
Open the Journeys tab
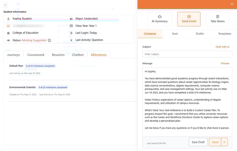click(x=14, y=55)
